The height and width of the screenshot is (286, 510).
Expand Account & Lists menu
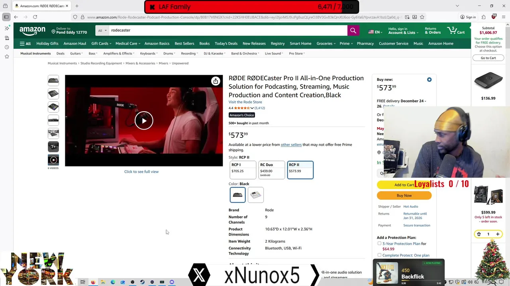tap(403, 31)
